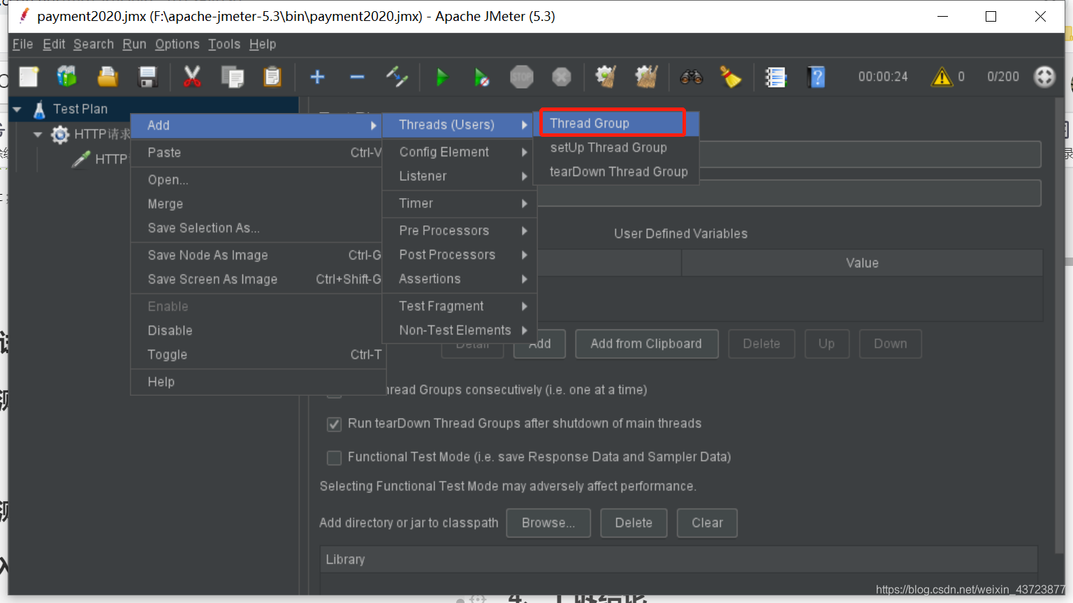Toggle Run tearDown Thread Groups checkbox
Screen dimensions: 1073x603
pyautogui.click(x=335, y=424)
